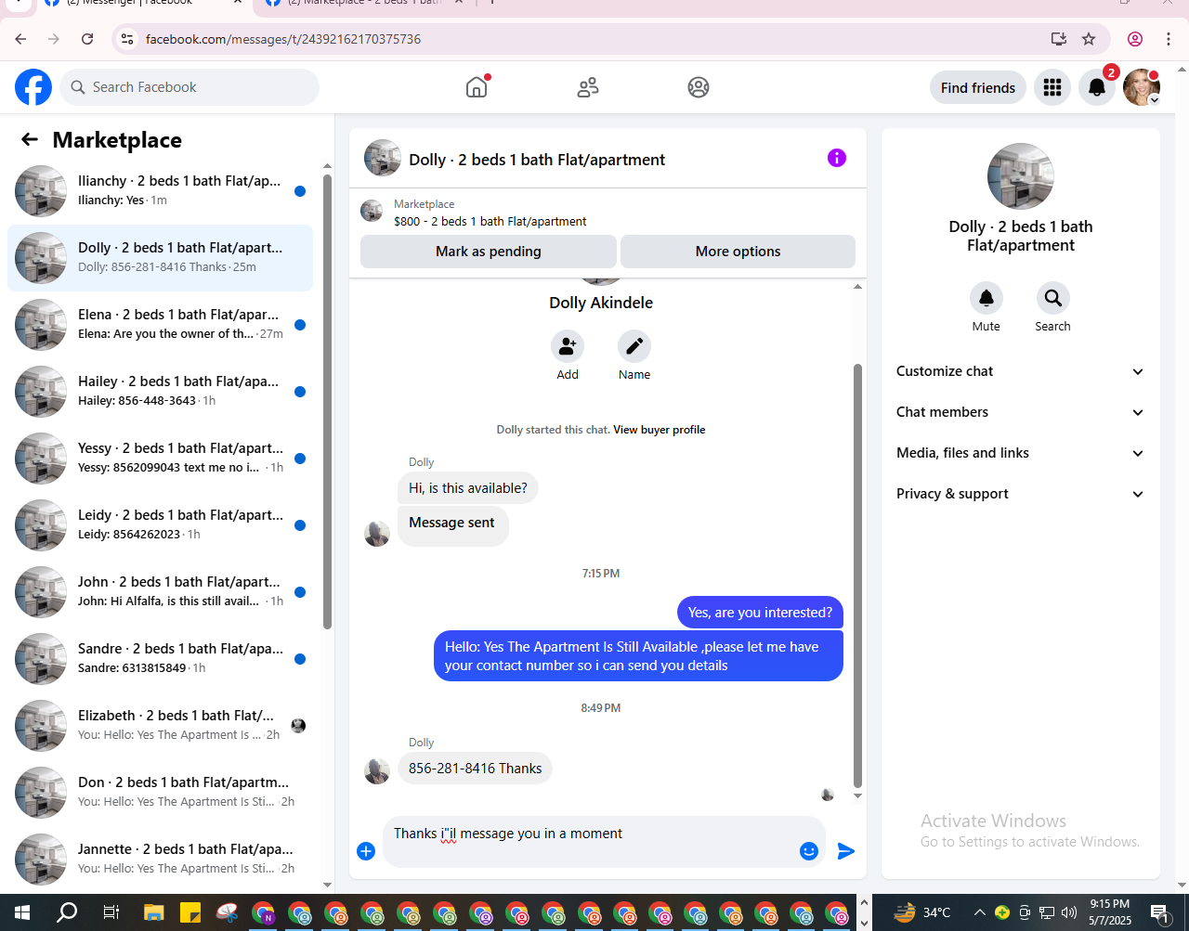Mute the conversation using the bell icon

[986, 298]
